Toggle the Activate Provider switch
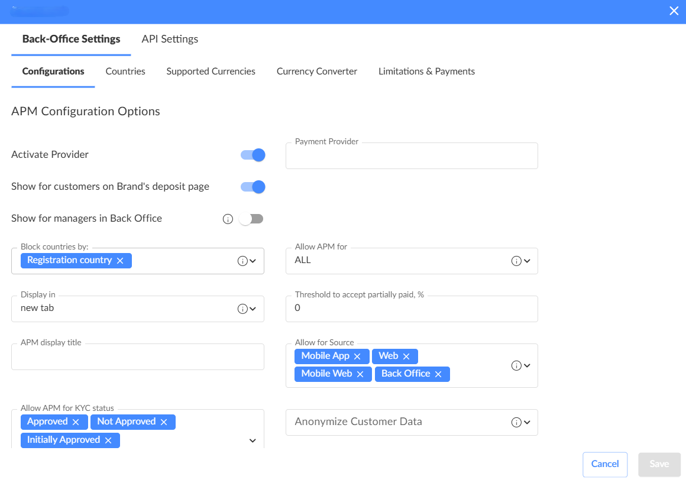Viewport: 686px width, 483px height. click(x=253, y=155)
